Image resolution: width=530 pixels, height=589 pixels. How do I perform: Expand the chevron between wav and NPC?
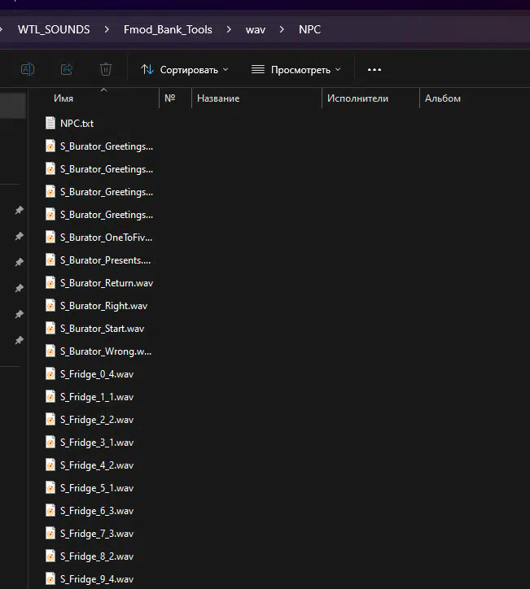[282, 29]
